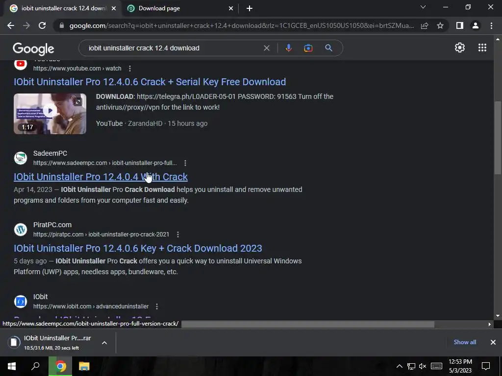
Task: Play the YouTube video thumbnail preview
Action: [x=50, y=114]
